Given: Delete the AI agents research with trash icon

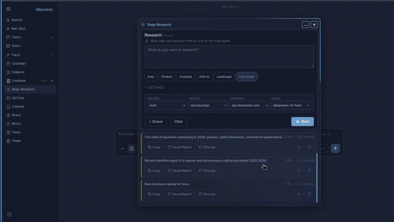Looking at the screenshot, I should coord(310,171).
